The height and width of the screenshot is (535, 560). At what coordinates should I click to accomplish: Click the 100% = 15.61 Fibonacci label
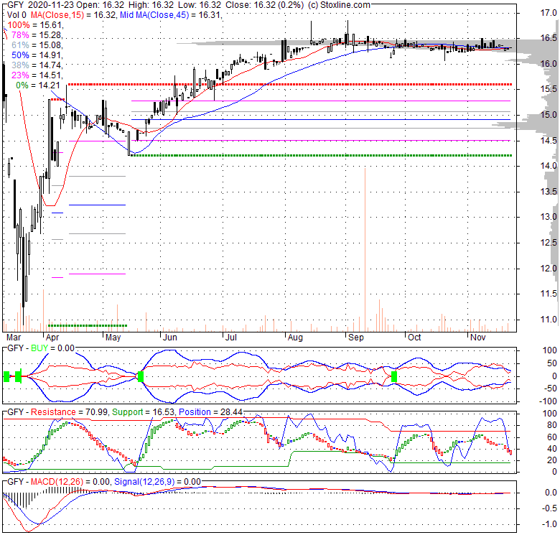click(x=35, y=25)
